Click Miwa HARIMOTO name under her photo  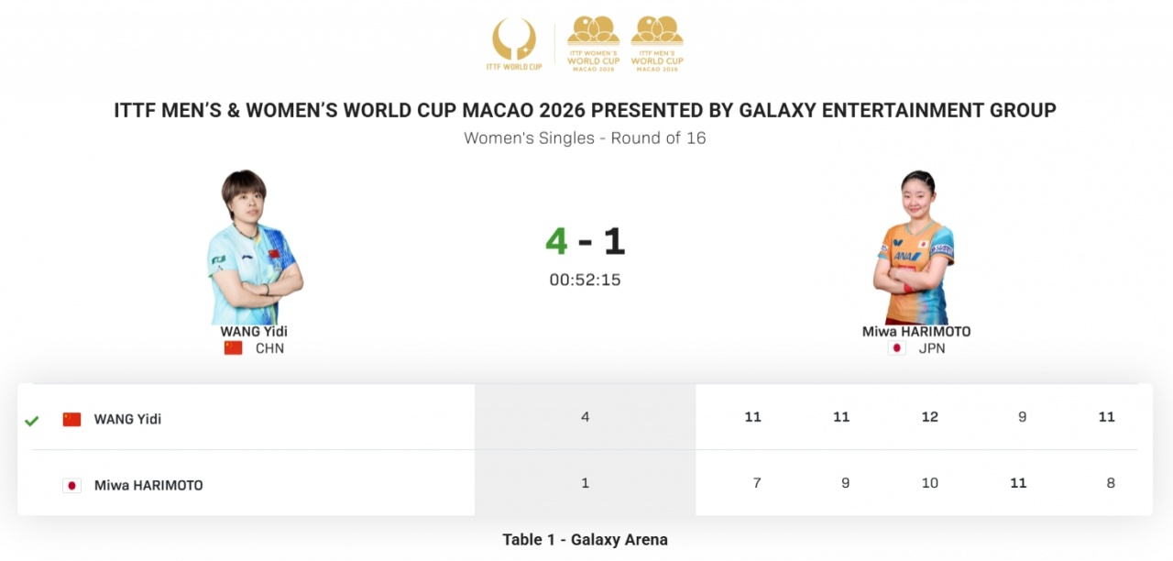(915, 332)
